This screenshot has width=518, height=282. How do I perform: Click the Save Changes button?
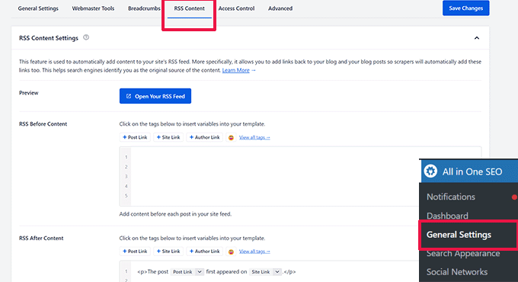click(x=465, y=8)
